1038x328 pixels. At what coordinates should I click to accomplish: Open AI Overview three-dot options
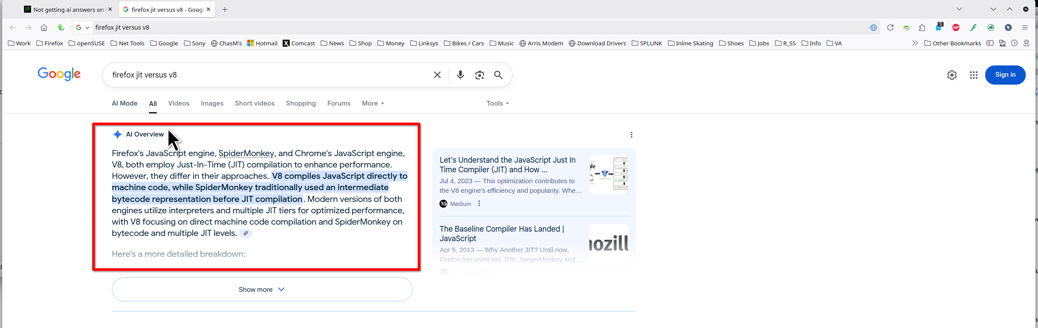631,135
